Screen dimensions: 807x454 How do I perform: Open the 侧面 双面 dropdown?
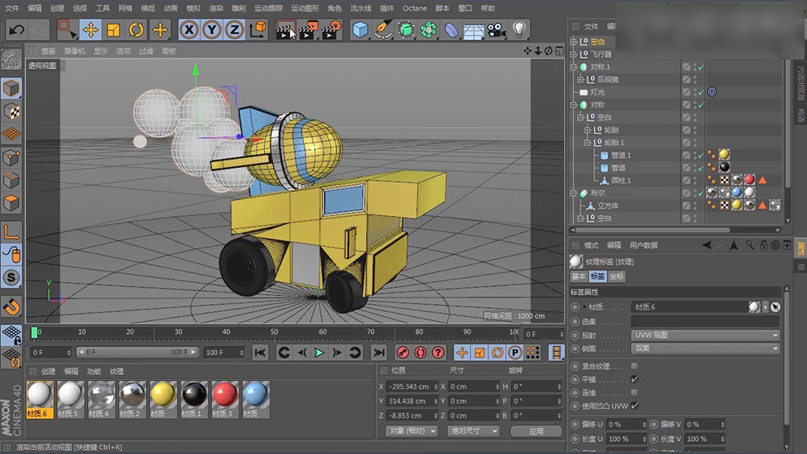(x=705, y=348)
